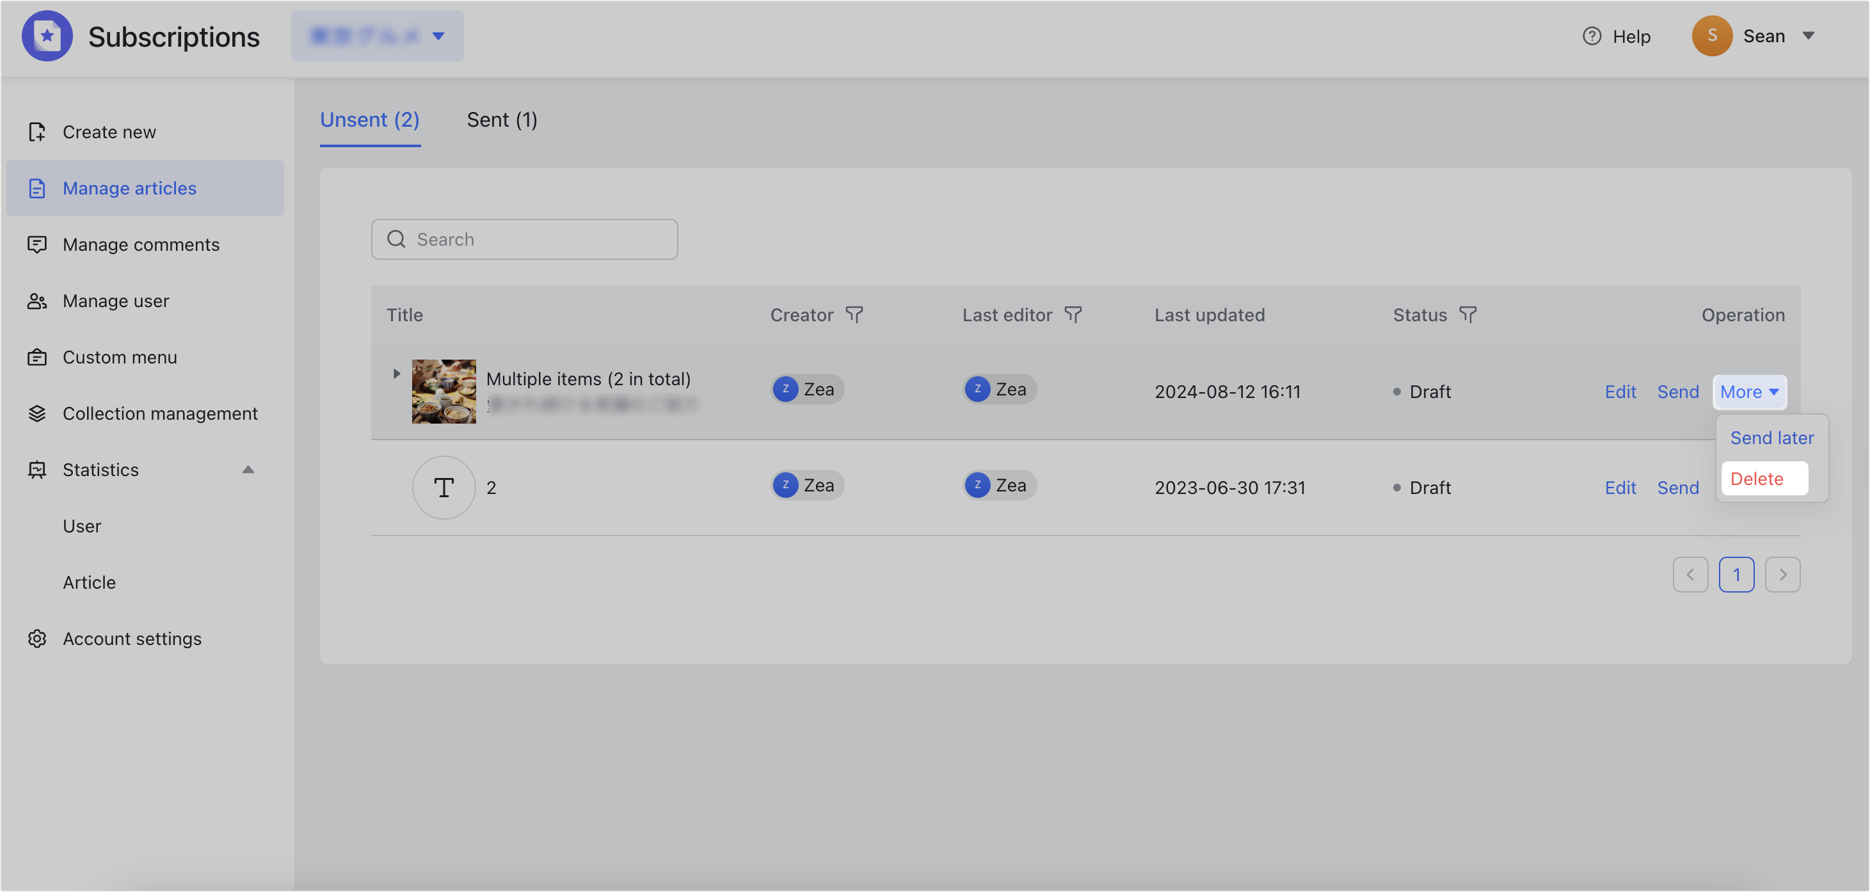Expand the Multiple items row
The height and width of the screenshot is (892, 1870).
point(396,373)
